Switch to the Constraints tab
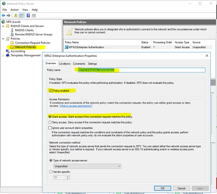Viewport: 217px width, 194px height. pyautogui.click(x=79, y=64)
